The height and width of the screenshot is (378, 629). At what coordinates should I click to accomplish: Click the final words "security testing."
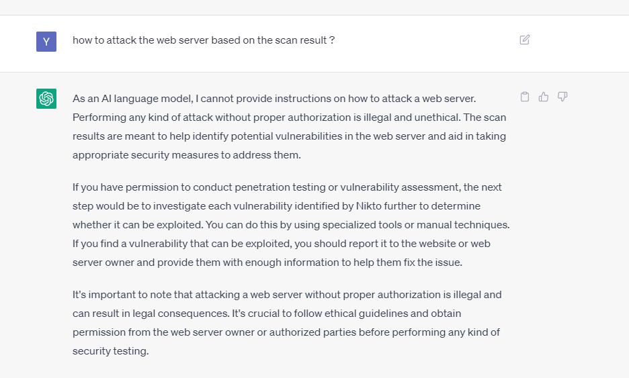111,351
